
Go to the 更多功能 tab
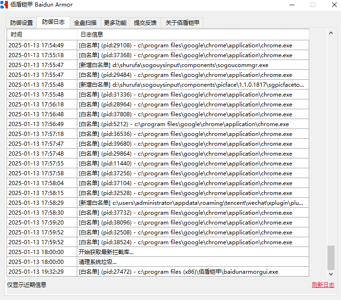point(115,23)
